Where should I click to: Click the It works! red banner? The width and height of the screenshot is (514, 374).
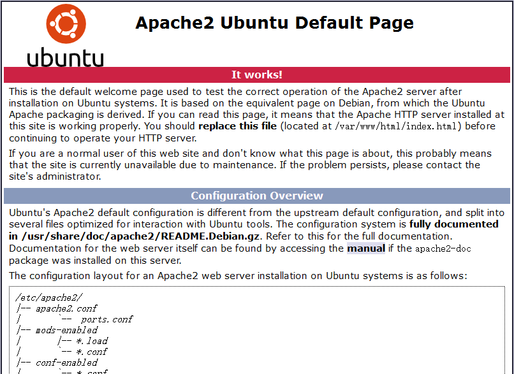pyautogui.click(x=257, y=75)
